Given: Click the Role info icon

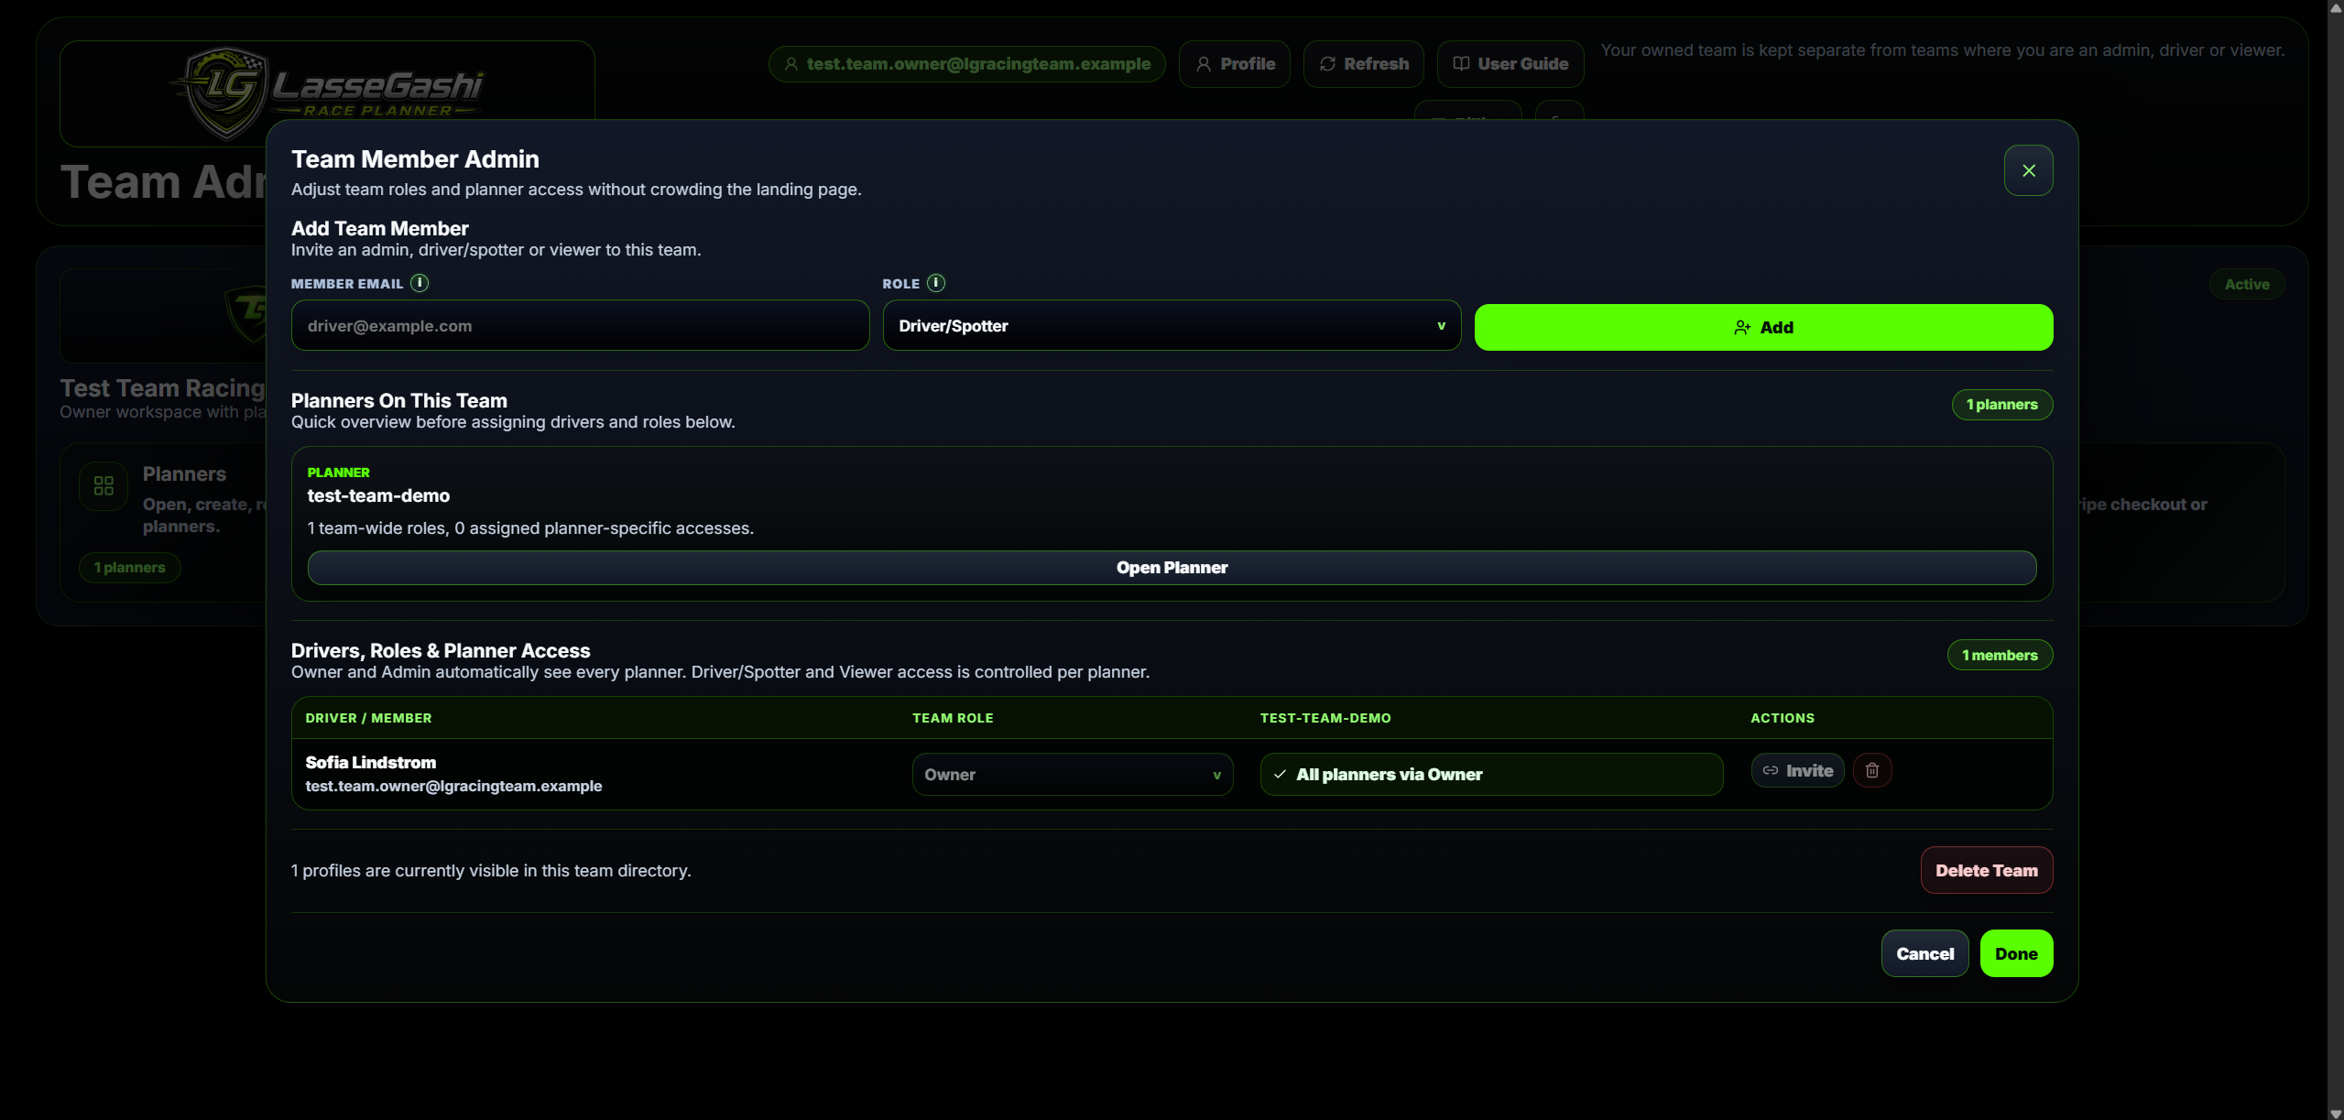Looking at the screenshot, I should pos(935,283).
